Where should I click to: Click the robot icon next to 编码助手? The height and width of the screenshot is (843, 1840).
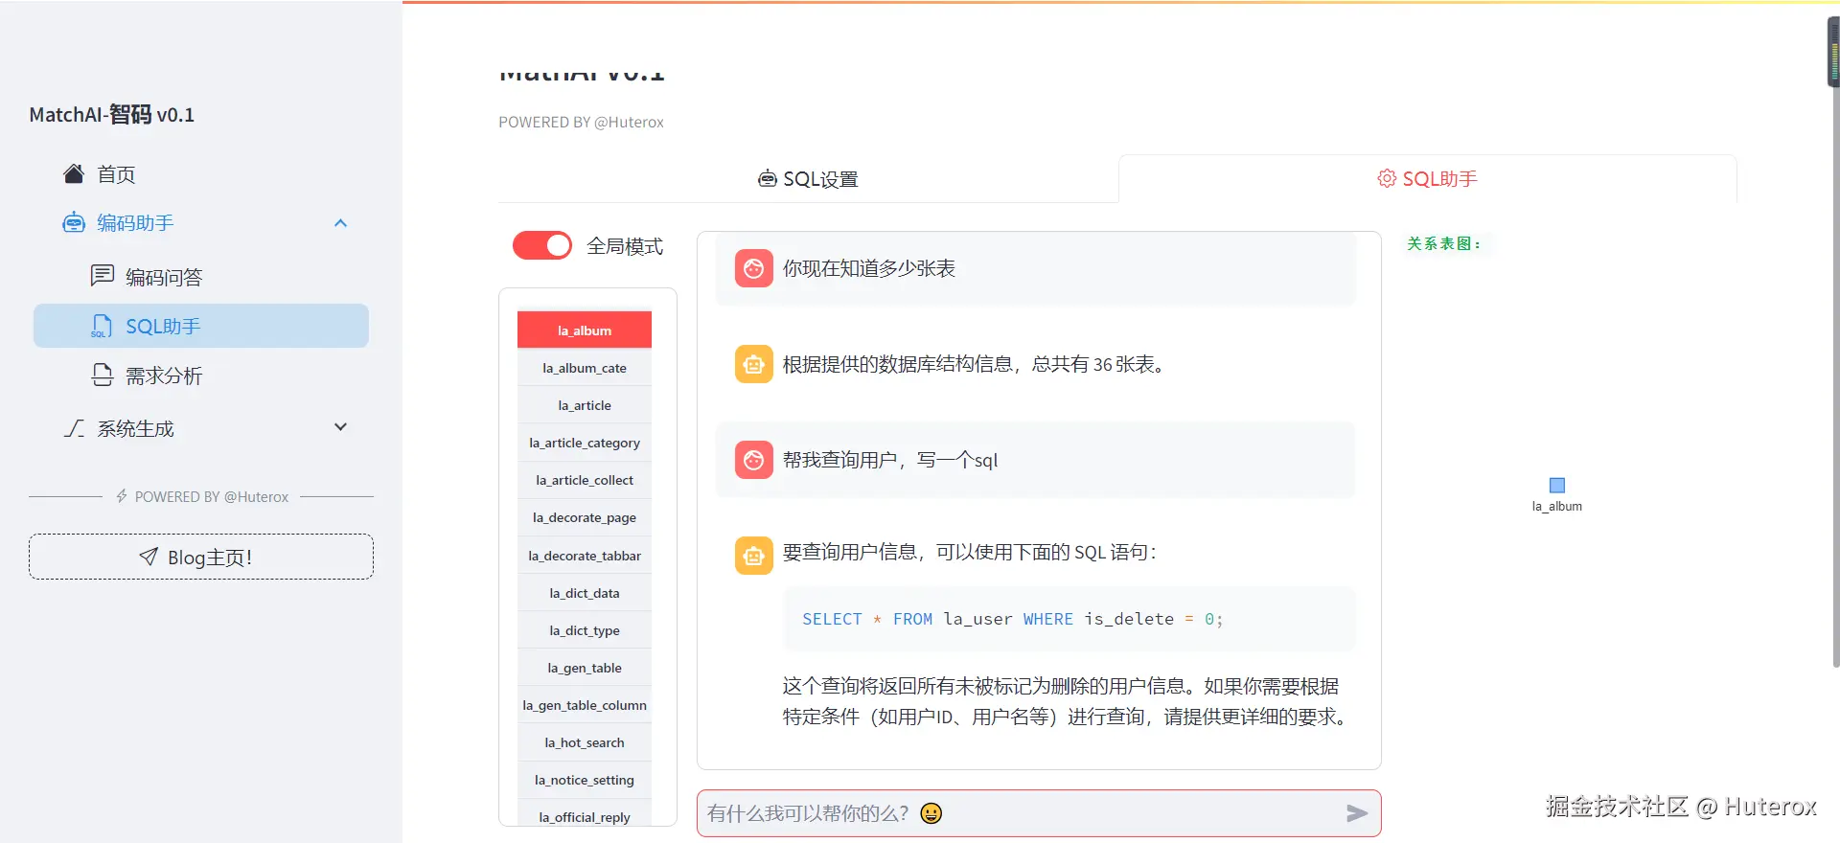[x=74, y=223]
